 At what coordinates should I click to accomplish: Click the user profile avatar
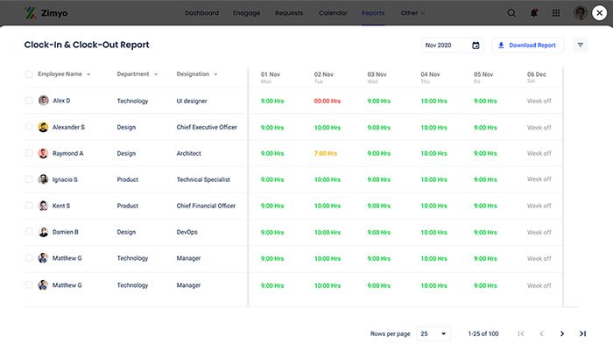(x=580, y=13)
